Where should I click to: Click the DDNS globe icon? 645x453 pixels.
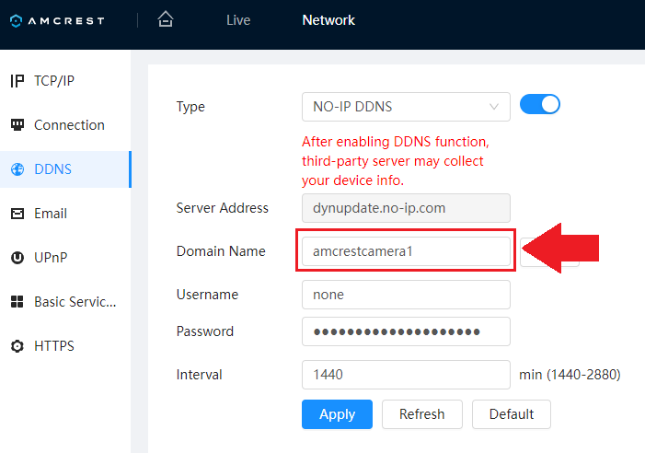[x=17, y=169]
